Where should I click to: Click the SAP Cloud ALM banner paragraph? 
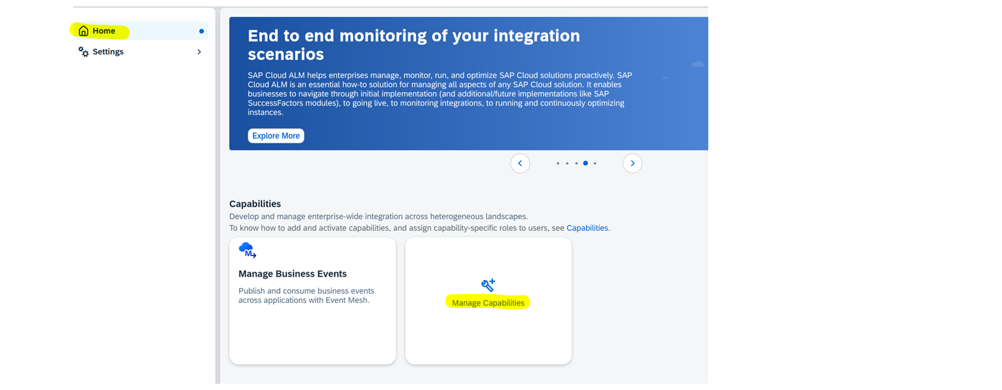pyautogui.click(x=440, y=94)
